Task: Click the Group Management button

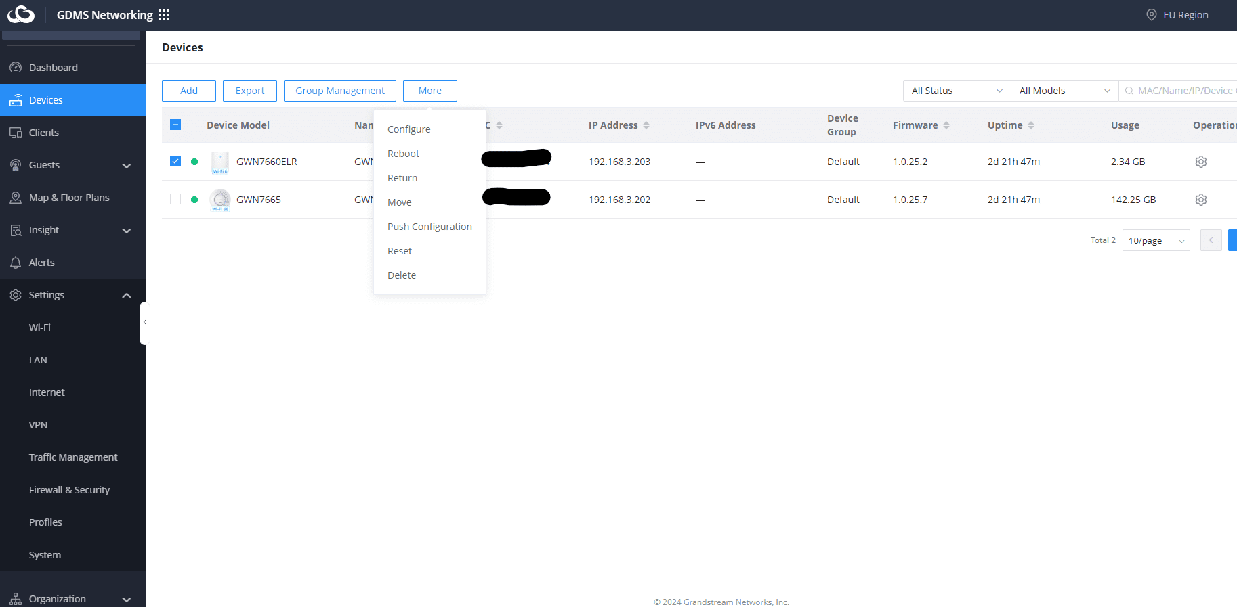Action: tap(340, 91)
